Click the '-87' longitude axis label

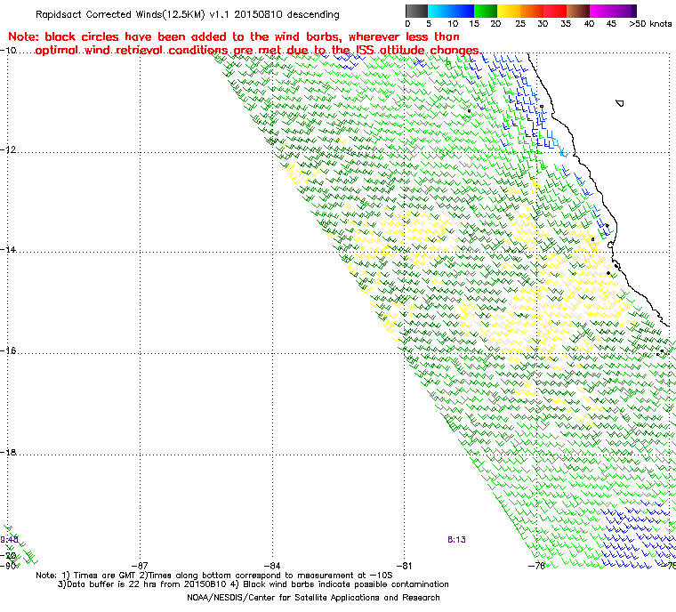tap(141, 566)
